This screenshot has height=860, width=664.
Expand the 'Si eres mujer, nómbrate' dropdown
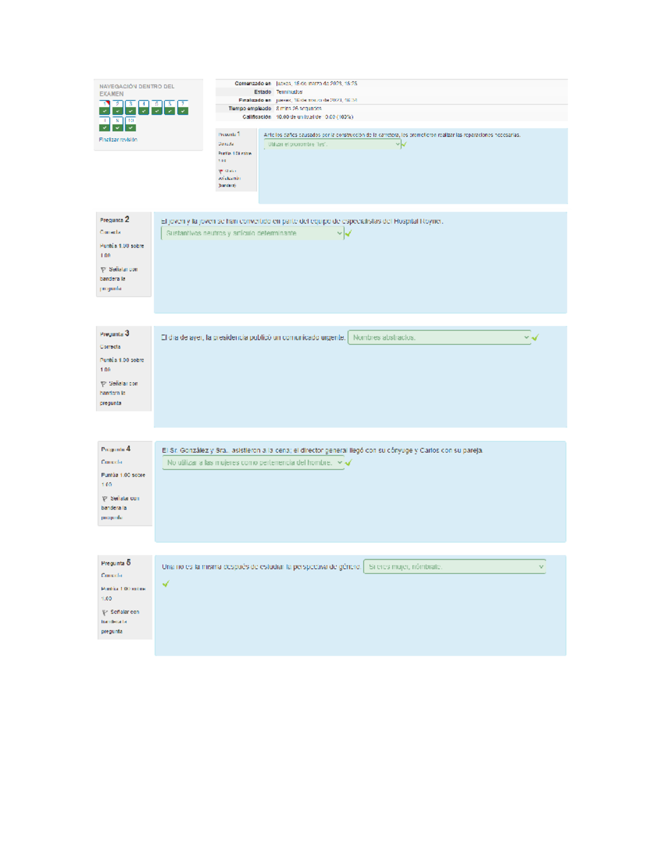455,567
